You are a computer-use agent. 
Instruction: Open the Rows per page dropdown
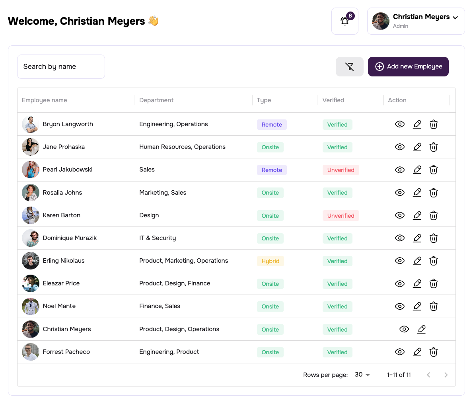pyautogui.click(x=362, y=375)
